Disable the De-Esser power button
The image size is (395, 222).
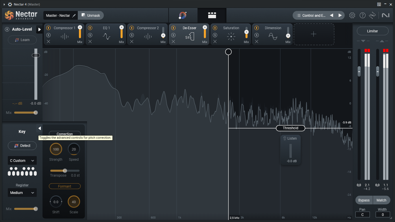click(173, 28)
